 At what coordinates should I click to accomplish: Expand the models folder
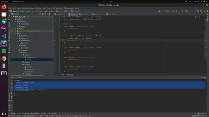coord(21,62)
